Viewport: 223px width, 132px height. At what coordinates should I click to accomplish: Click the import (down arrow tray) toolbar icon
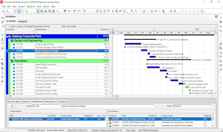tap(171, 11)
